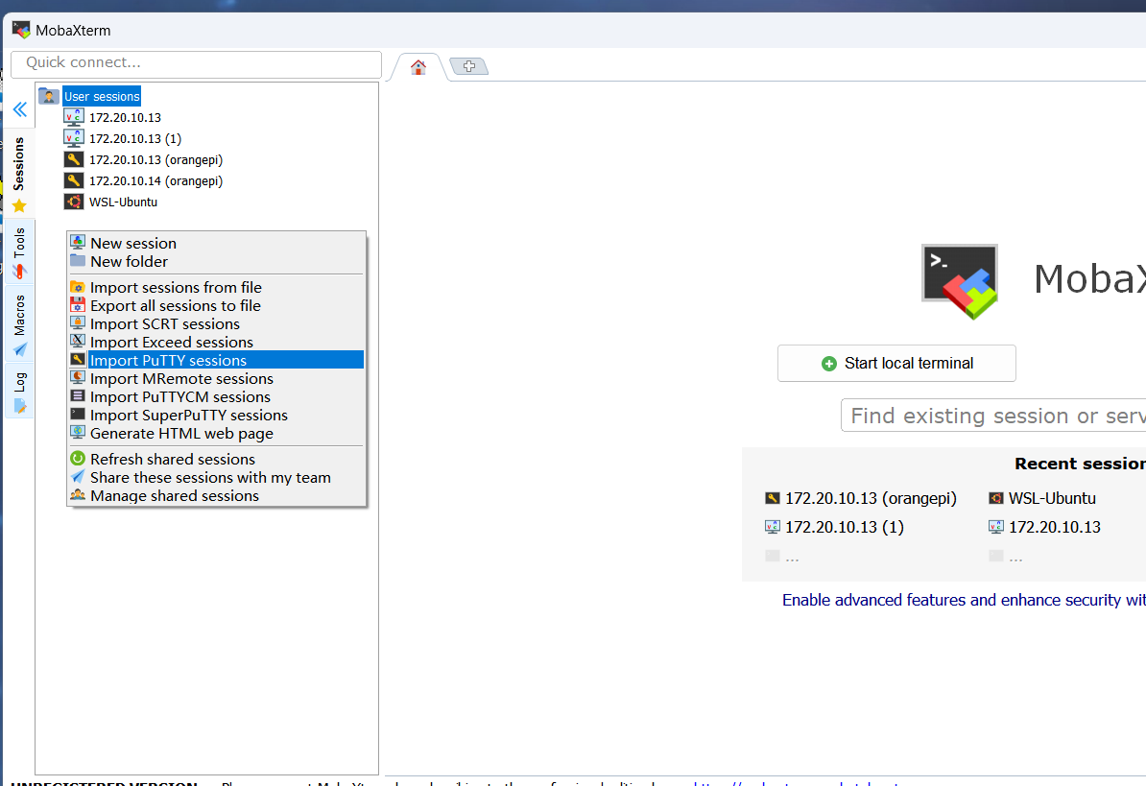Click the Share sessions paper plane icon
The image size is (1146, 786).
coord(78,476)
